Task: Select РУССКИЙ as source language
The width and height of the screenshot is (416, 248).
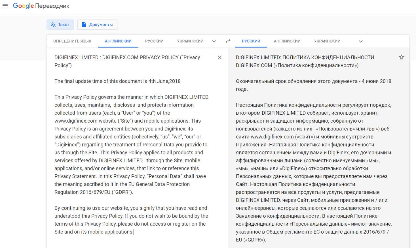Action: pos(154,41)
